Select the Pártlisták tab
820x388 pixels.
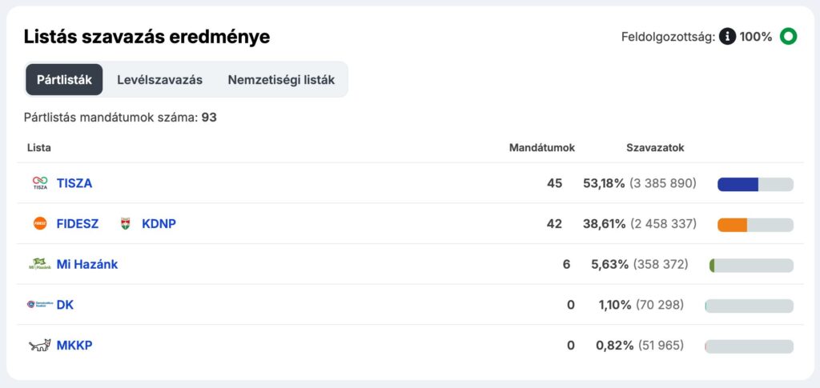pos(64,80)
